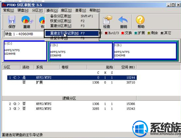Click the size value 15343 in the E: row
181x138 pixels.
(131, 109)
